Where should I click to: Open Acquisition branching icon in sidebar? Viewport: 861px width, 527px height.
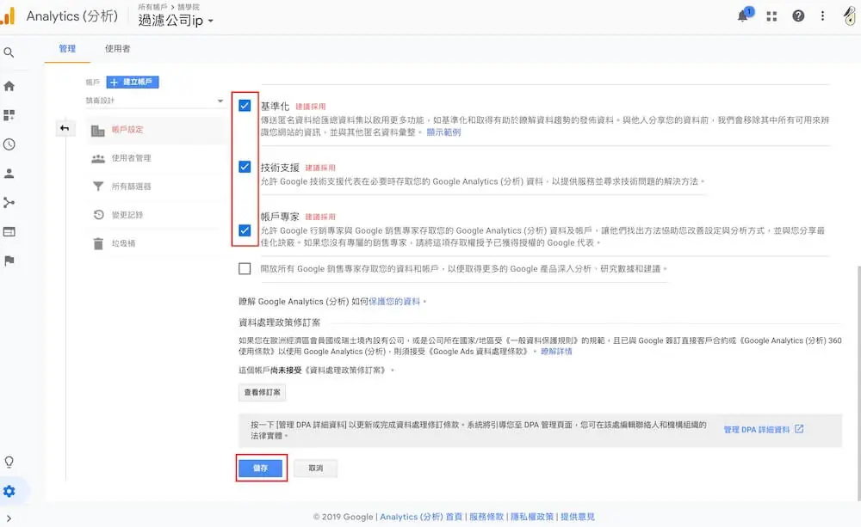coord(9,203)
